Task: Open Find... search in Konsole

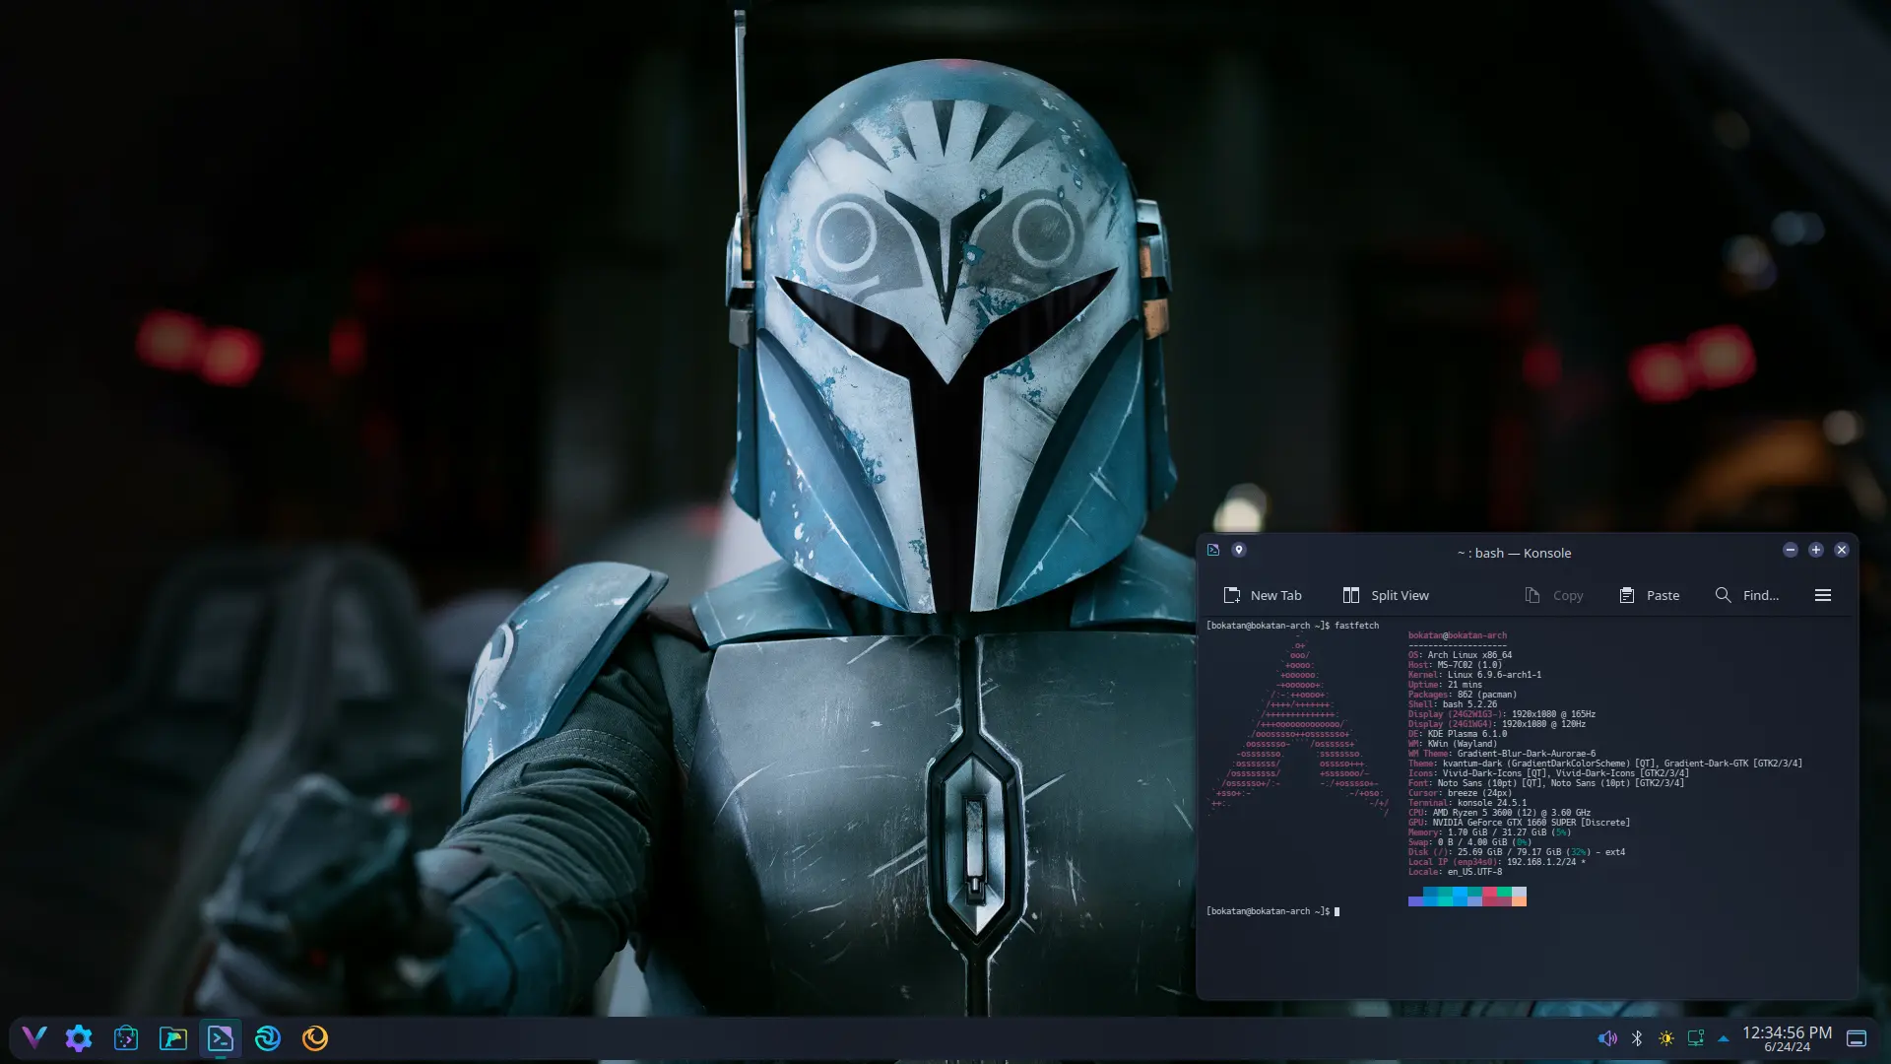Action: 1746,595
